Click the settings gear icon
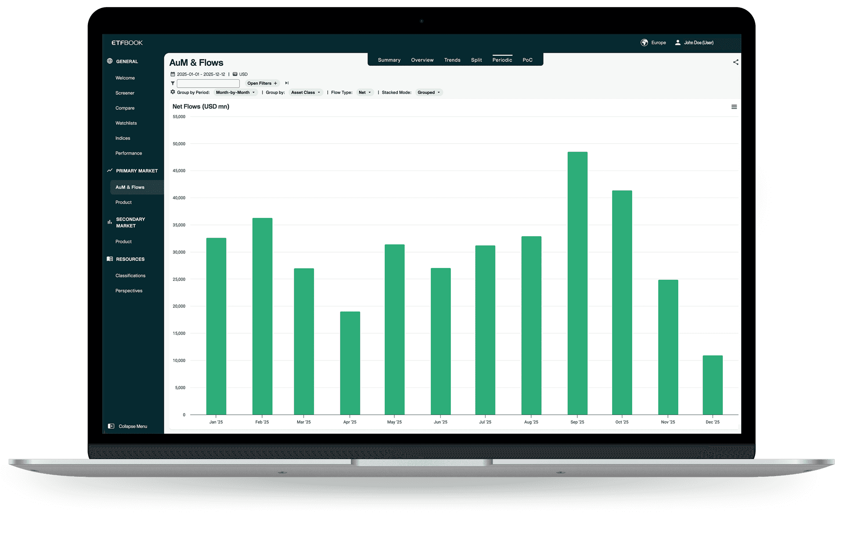Viewport: 843px width, 538px height. (173, 92)
